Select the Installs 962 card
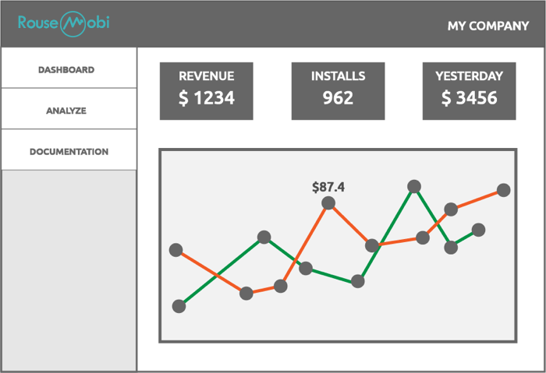 point(338,91)
